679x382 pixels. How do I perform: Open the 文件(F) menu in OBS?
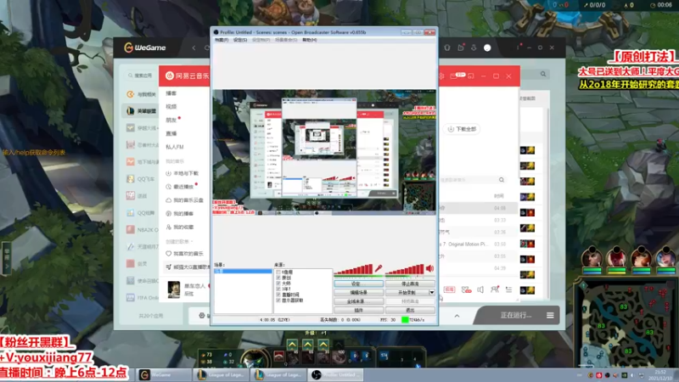[222, 40]
